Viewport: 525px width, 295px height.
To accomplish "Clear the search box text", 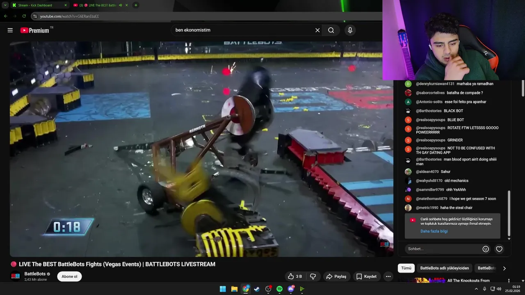I will point(317,30).
